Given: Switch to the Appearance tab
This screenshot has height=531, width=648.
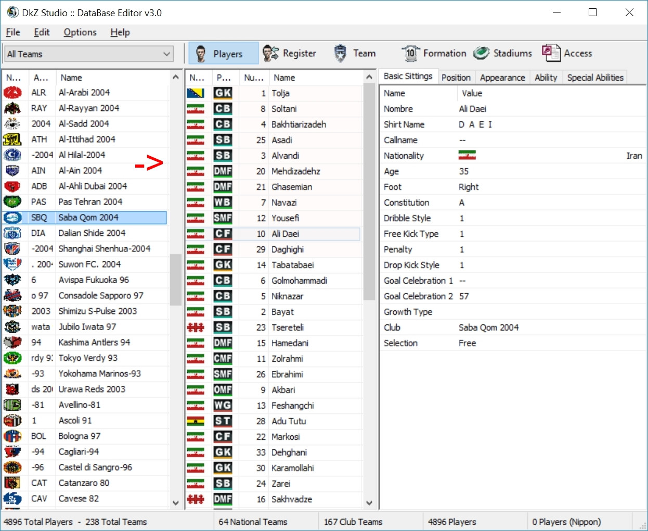Looking at the screenshot, I should point(502,78).
